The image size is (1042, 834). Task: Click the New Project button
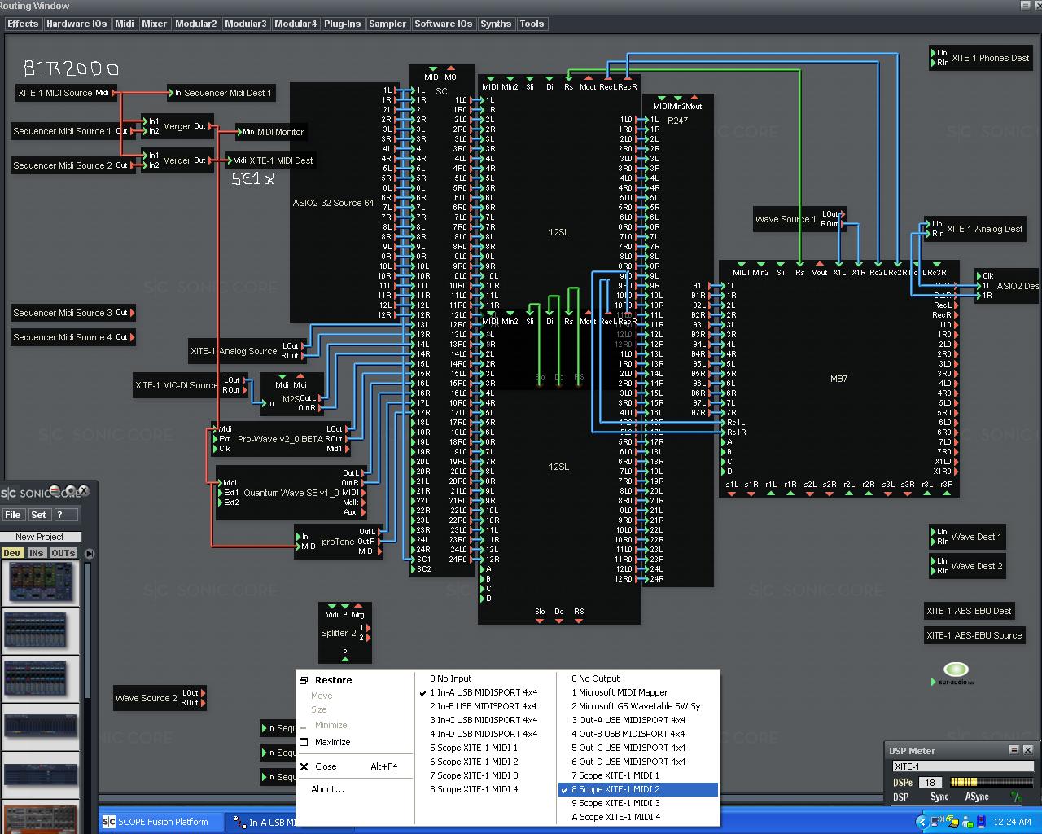click(42, 536)
